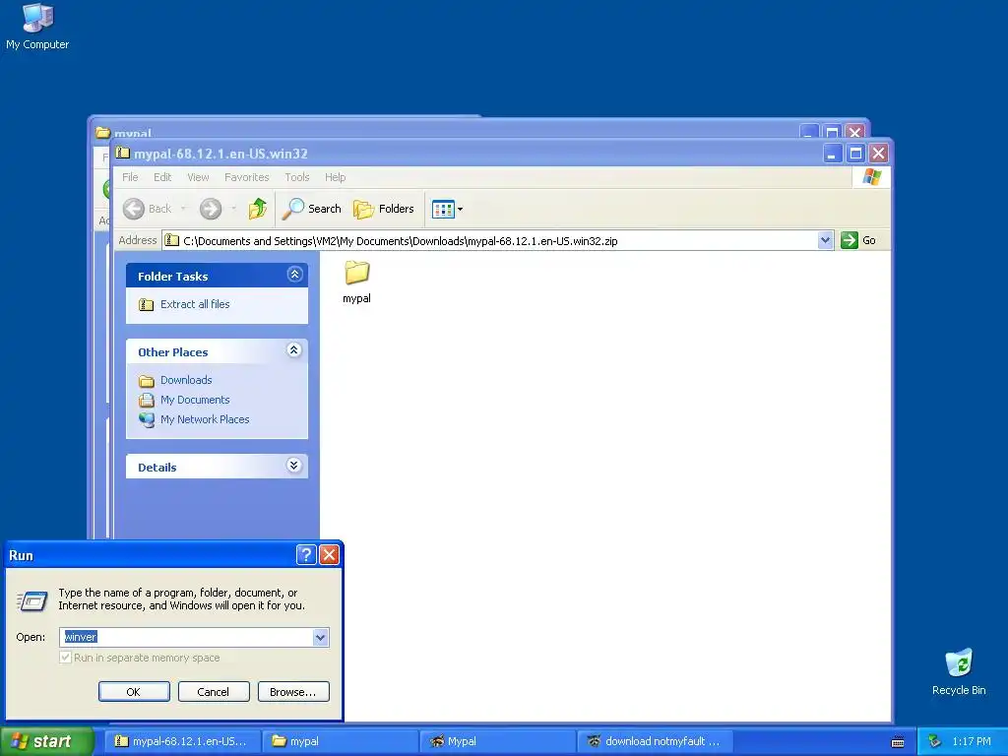The height and width of the screenshot is (756, 1008).
Task: Click the Downloads folder icon in Other Places
Action: click(147, 381)
